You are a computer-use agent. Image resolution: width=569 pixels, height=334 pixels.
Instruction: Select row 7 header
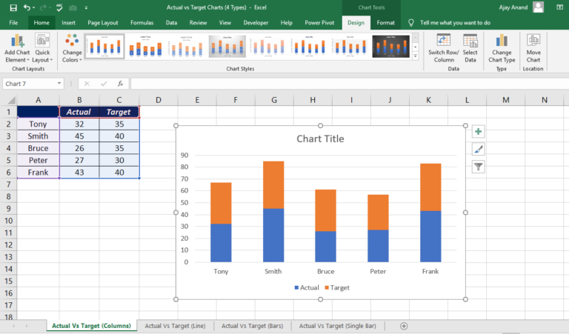[x=8, y=184]
